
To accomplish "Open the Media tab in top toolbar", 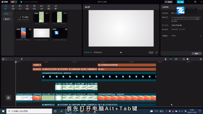I will (x=6, y=7).
